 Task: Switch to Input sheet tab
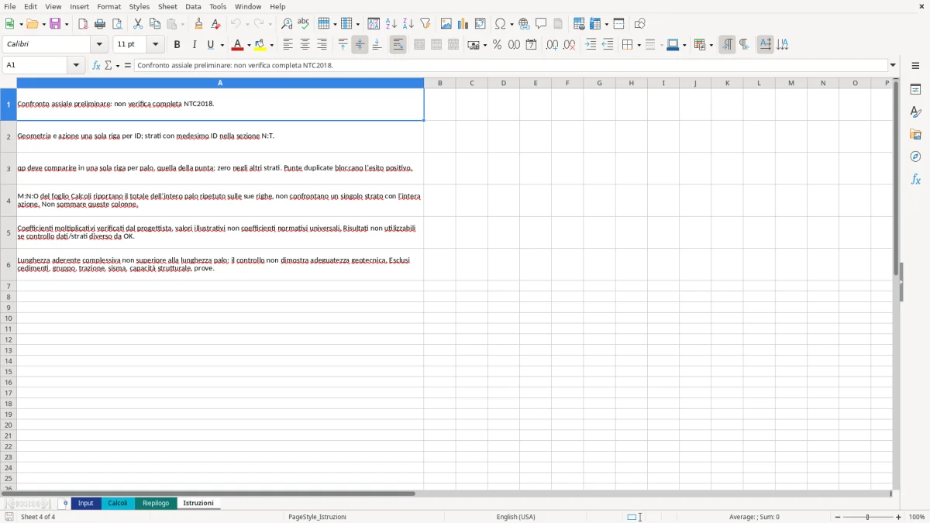pos(86,504)
